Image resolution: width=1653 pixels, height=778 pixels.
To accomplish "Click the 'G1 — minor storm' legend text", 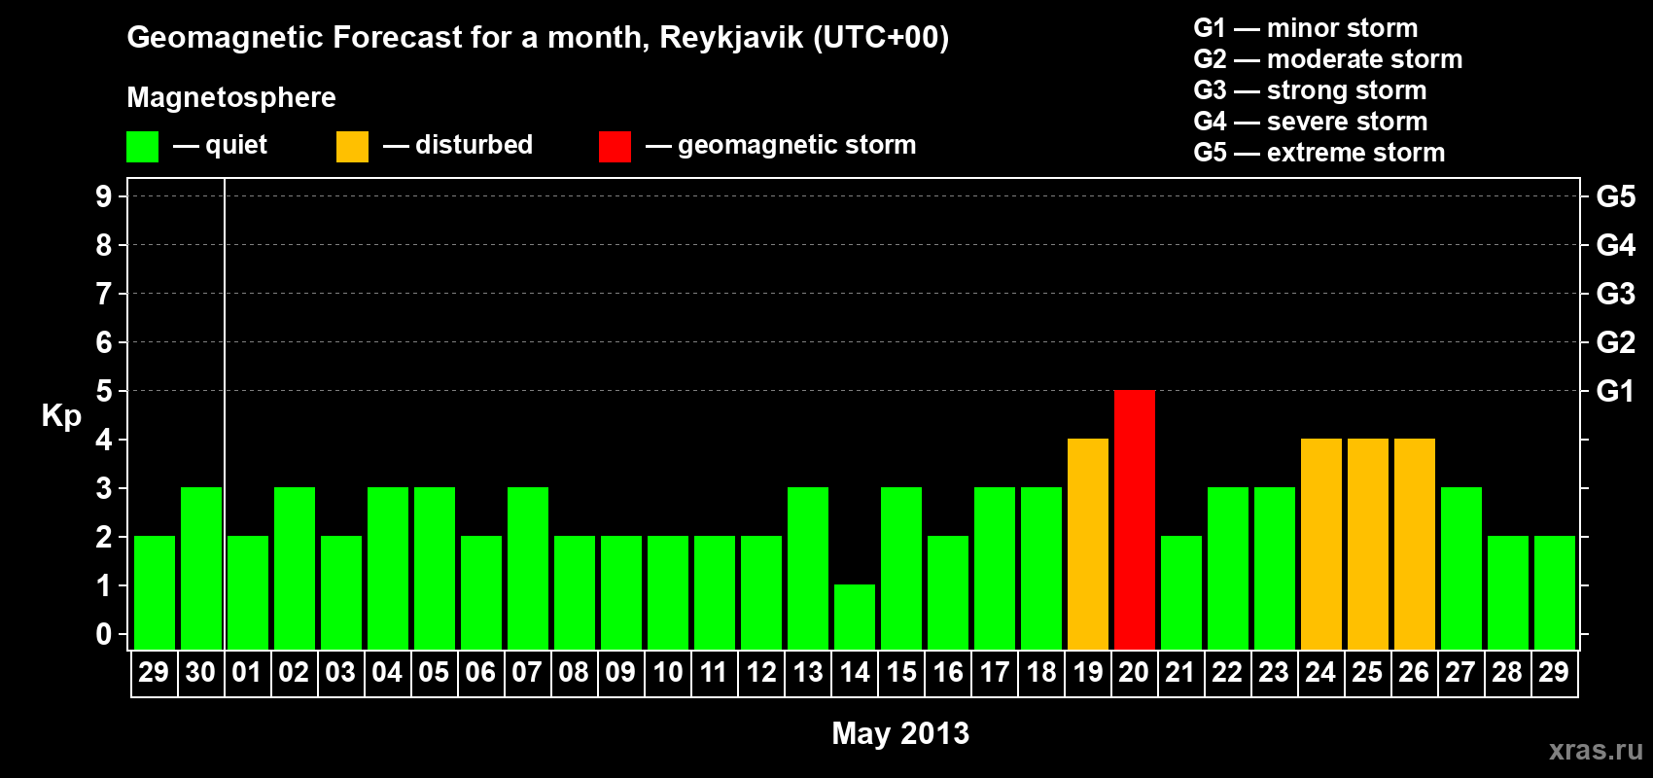I will (1306, 28).
